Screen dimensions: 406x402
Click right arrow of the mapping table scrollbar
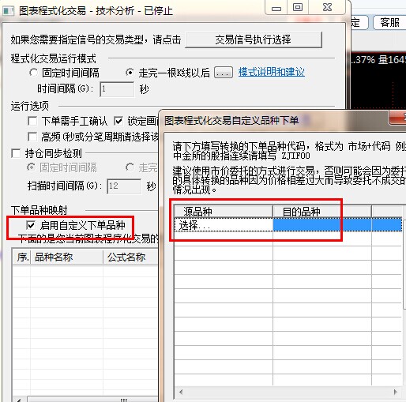[396, 392]
